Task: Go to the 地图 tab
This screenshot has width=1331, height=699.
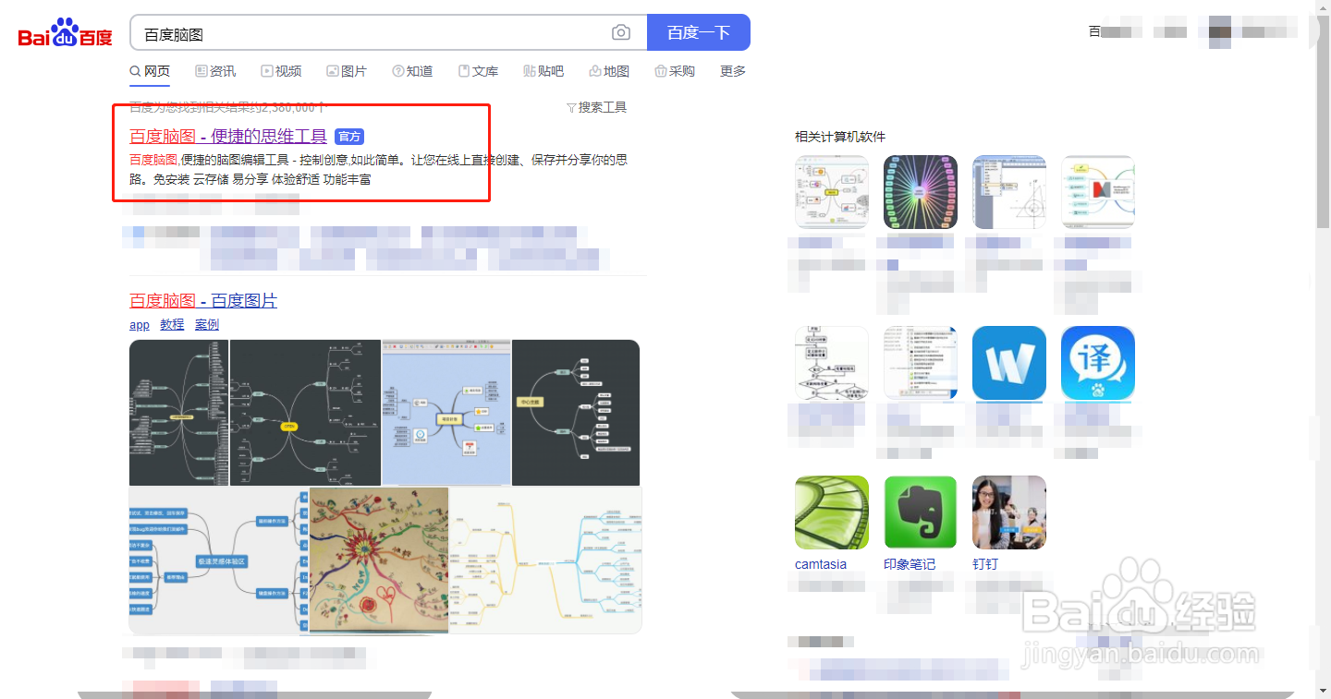Action: pyautogui.click(x=609, y=71)
